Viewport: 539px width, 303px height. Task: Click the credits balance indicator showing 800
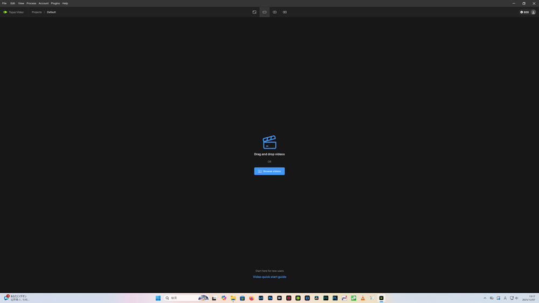tap(524, 12)
